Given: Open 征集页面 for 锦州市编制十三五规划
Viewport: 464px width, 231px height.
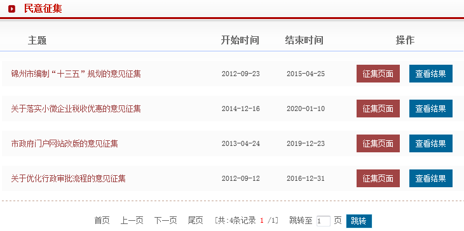Looking at the screenshot, I should [x=378, y=74].
